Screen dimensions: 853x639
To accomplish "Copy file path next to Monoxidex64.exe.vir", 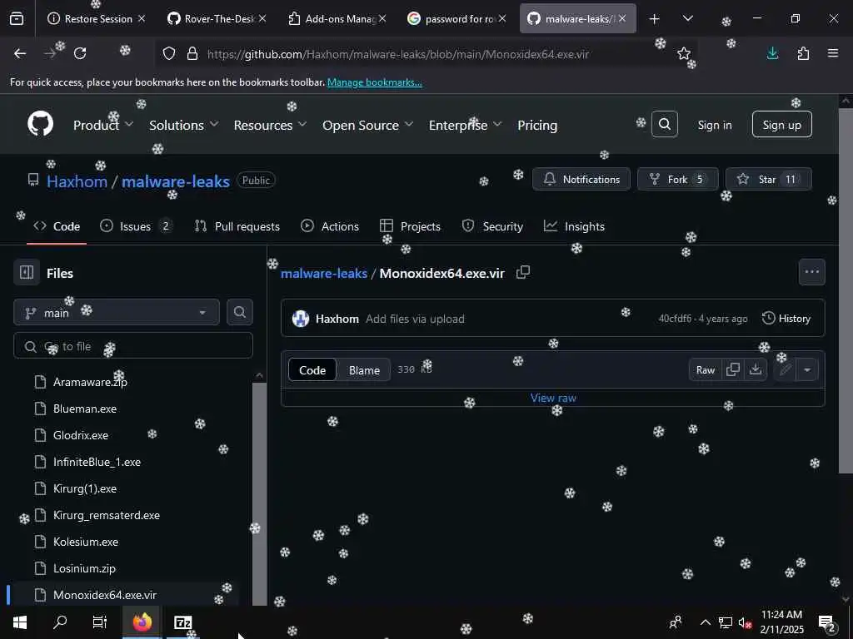I will 523,272.
